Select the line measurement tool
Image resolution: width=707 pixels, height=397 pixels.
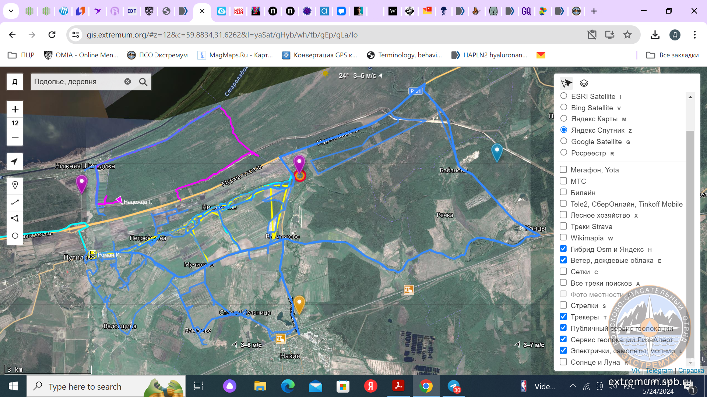tap(15, 203)
